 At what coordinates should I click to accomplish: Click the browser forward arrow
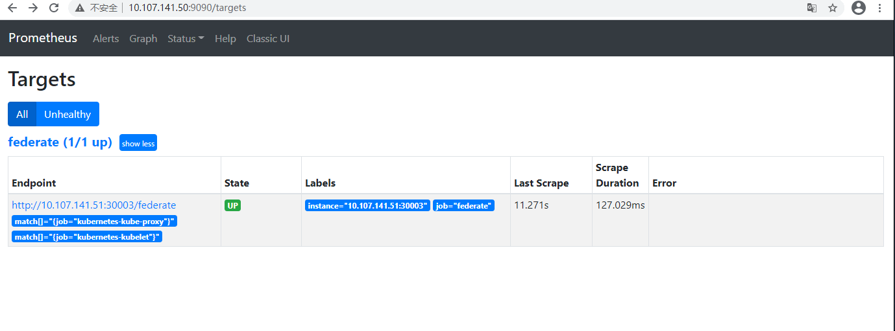(x=33, y=8)
